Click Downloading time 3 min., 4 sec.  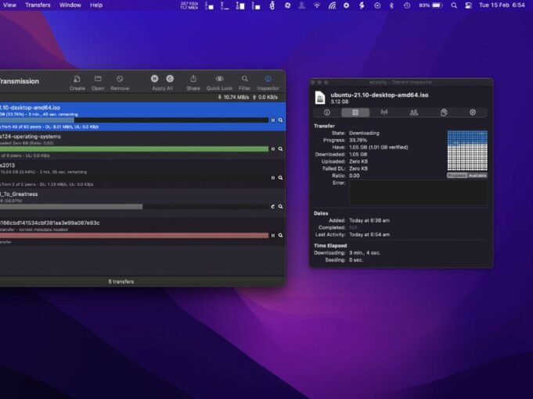click(x=365, y=253)
